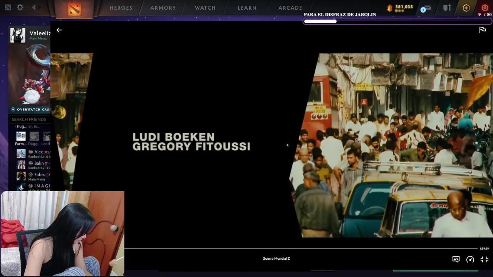Click the Jabolin costume goal progress bar

[397, 22]
